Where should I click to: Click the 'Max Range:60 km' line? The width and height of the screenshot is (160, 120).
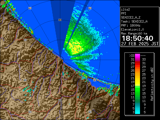[x=134, y=33]
